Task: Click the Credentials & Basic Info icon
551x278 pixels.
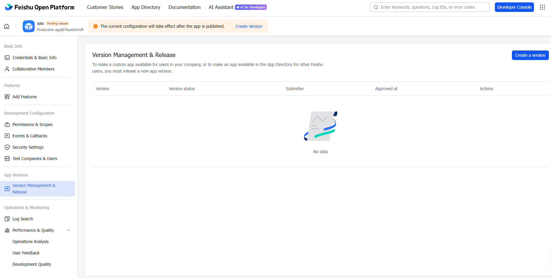Action: point(7,58)
